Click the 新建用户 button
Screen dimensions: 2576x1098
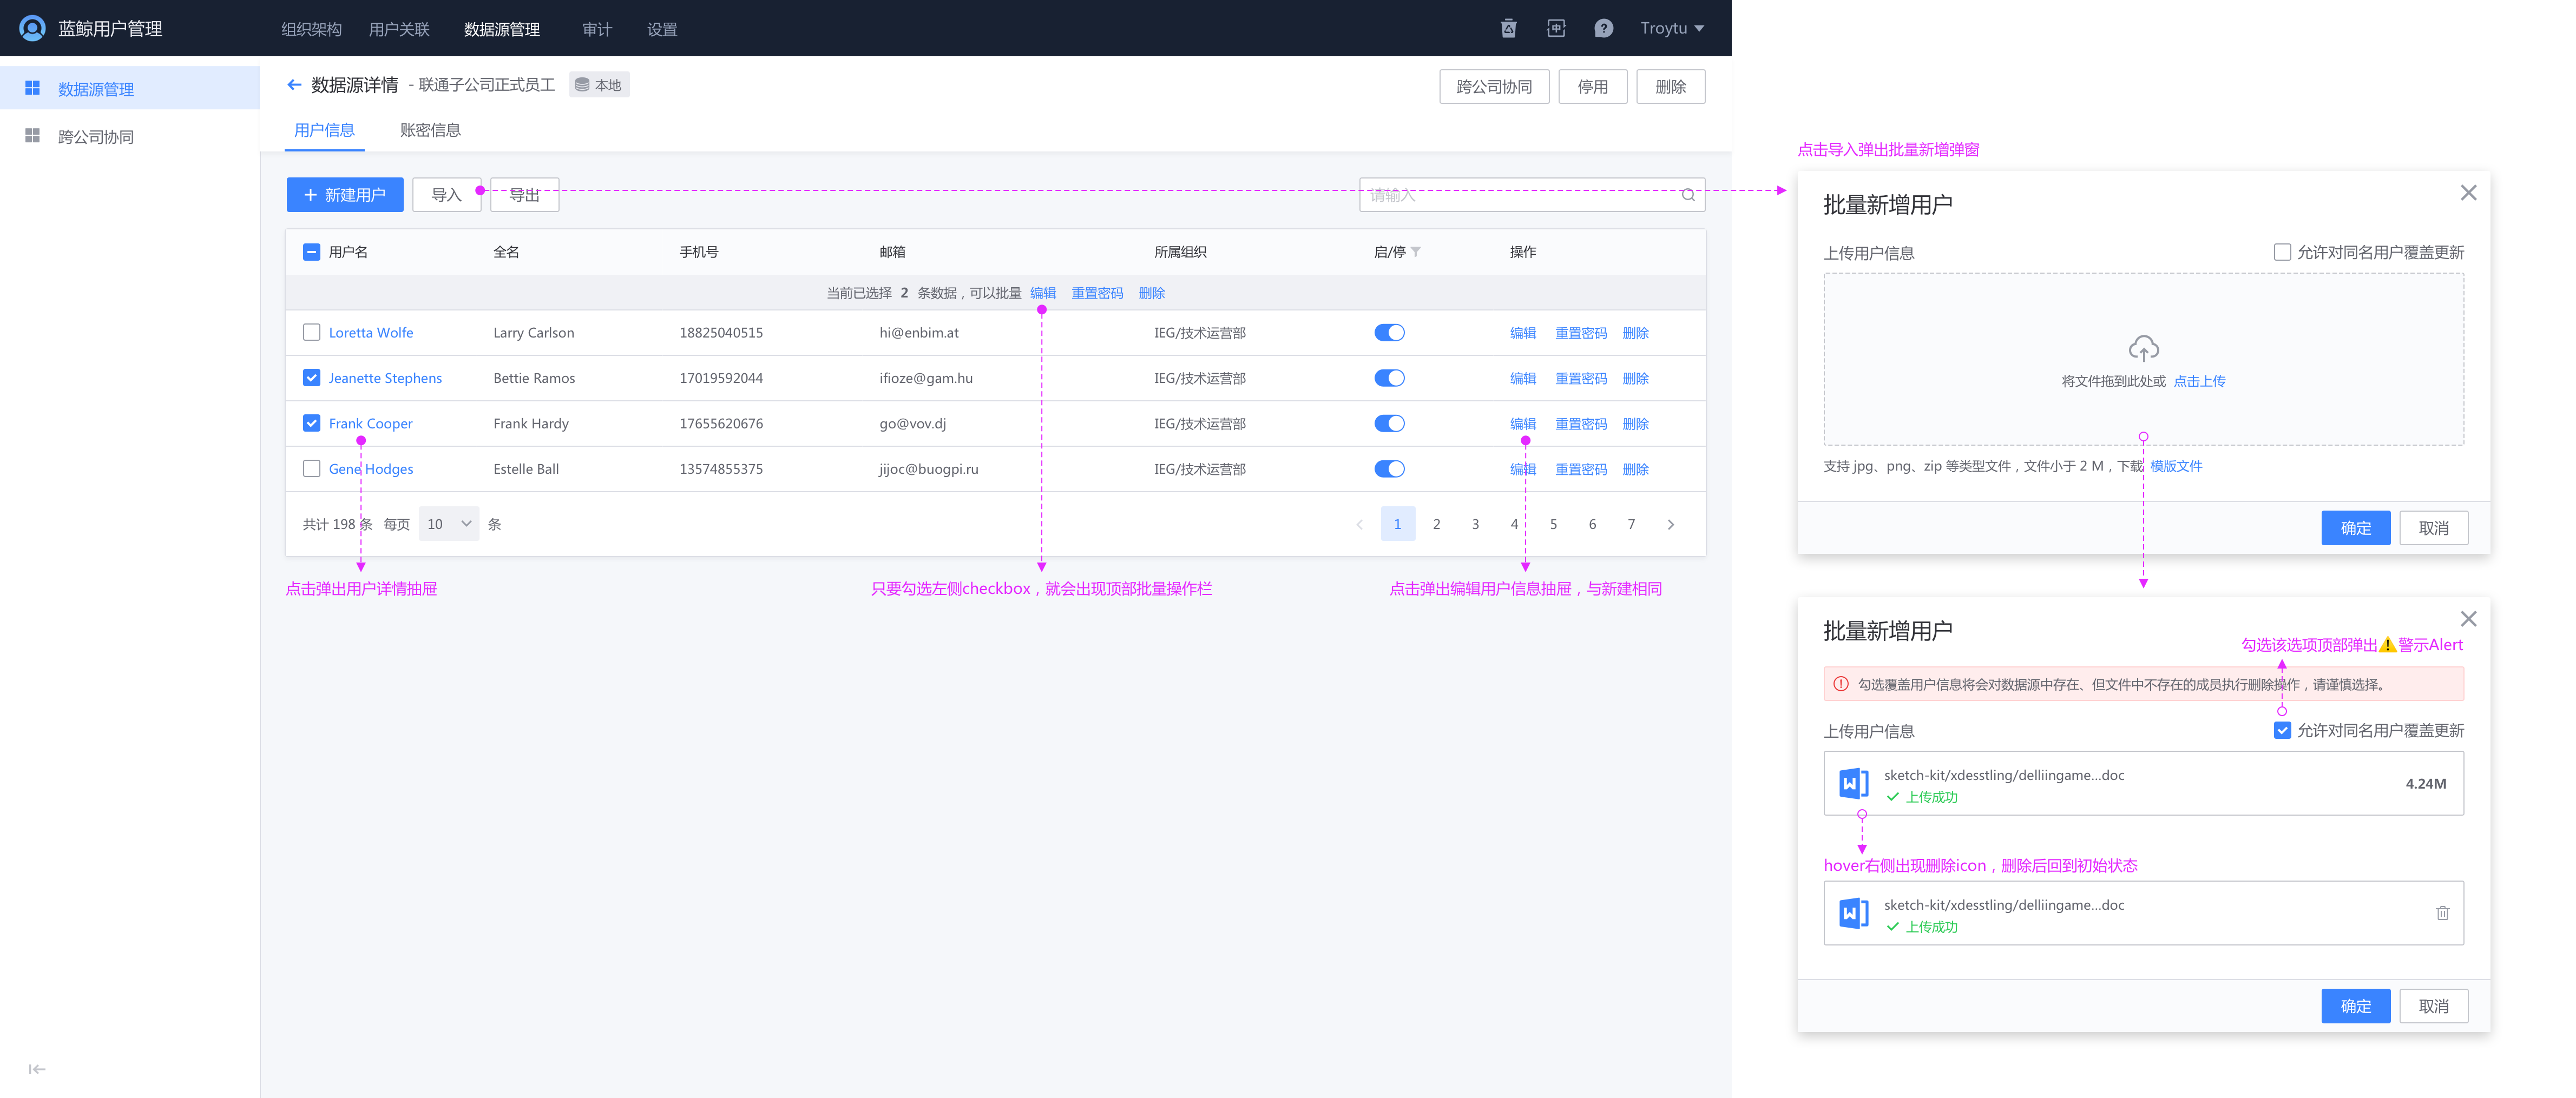[344, 194]
